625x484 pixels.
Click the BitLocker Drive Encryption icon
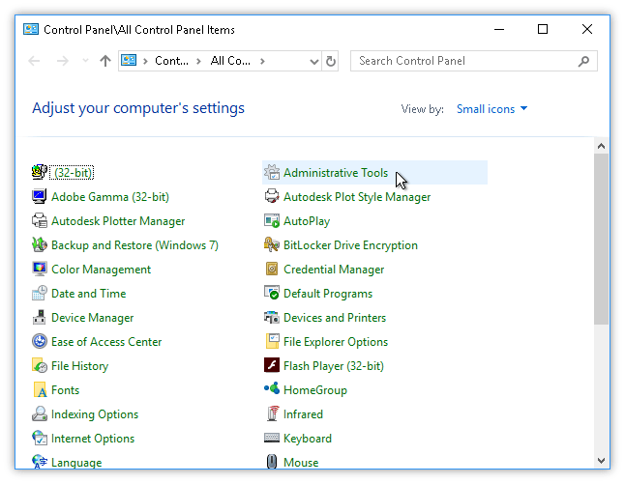272,245
